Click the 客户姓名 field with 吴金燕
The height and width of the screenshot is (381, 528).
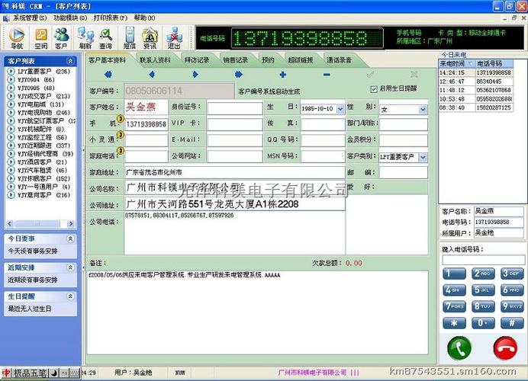146,107
